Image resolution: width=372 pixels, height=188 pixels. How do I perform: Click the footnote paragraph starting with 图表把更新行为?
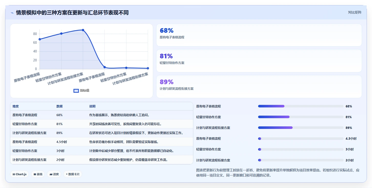click(278, 173)
